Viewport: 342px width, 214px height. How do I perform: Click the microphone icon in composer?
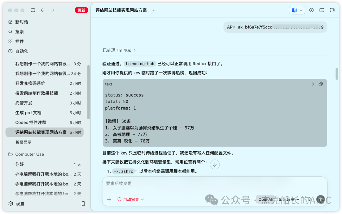pyautogui.click(x=309, y=199)
